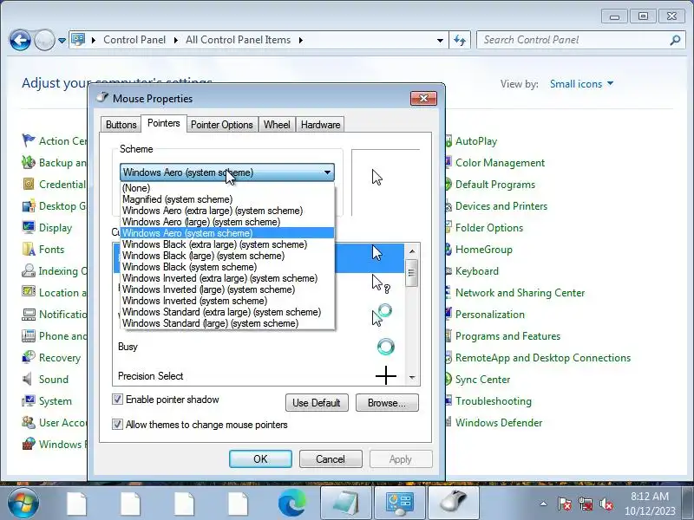Choose (None) from the scheme list
The width and height of the screenshot is (694, 520).
(x=227, y=188)
